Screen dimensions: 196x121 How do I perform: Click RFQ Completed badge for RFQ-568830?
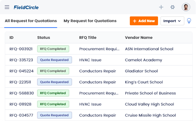coord(53,93)
